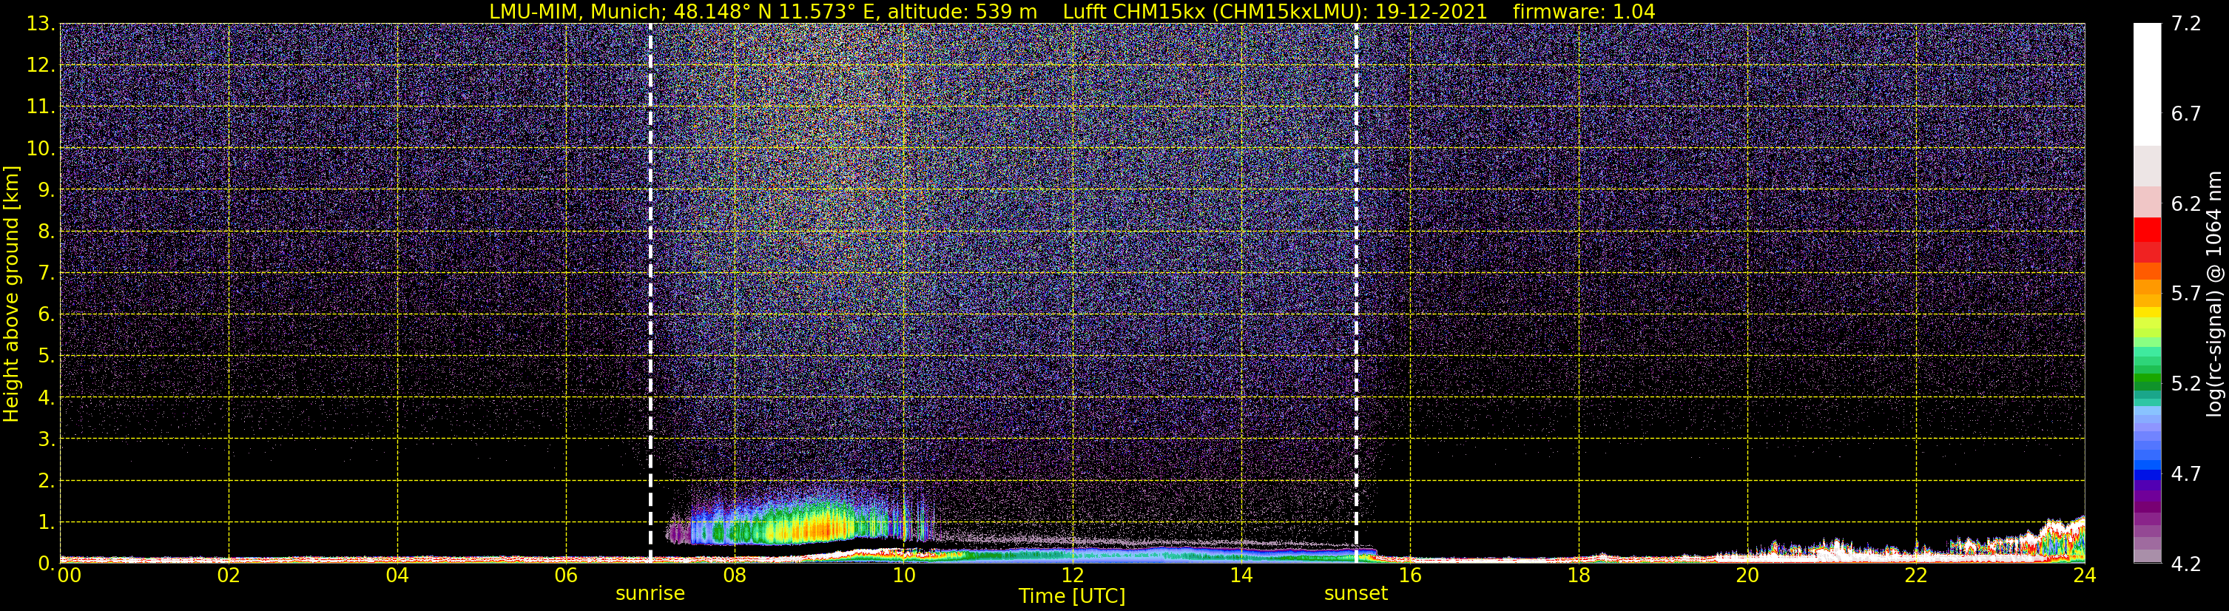The height and width of the screenshot is (611, 2229).
Task: Click the time axis tick '20'
Action: point(1747,575)
